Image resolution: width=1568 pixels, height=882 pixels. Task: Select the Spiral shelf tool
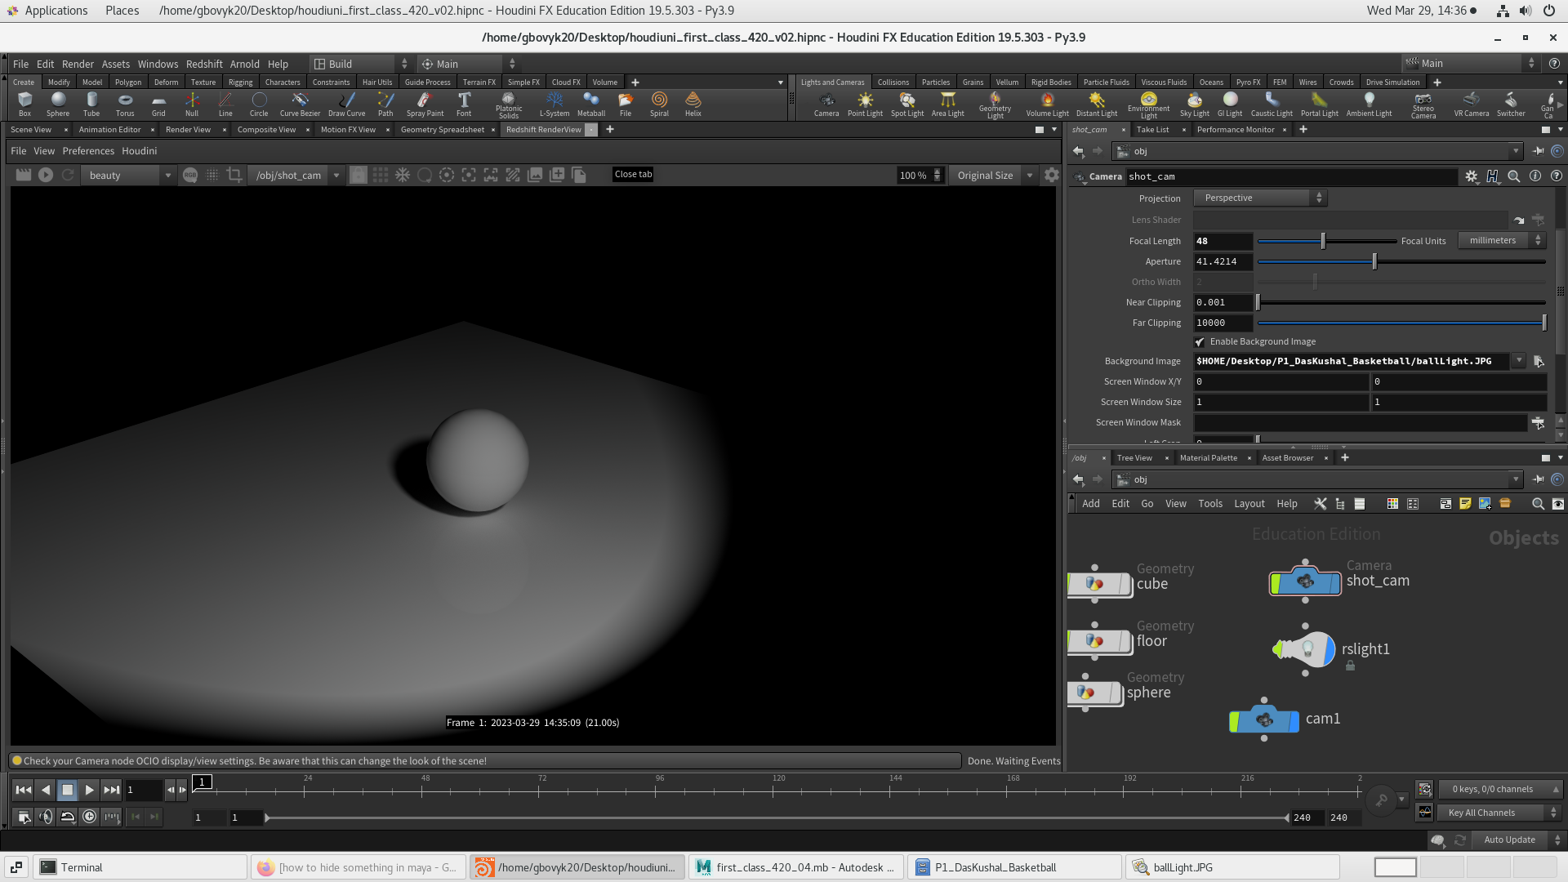[659, 104]
